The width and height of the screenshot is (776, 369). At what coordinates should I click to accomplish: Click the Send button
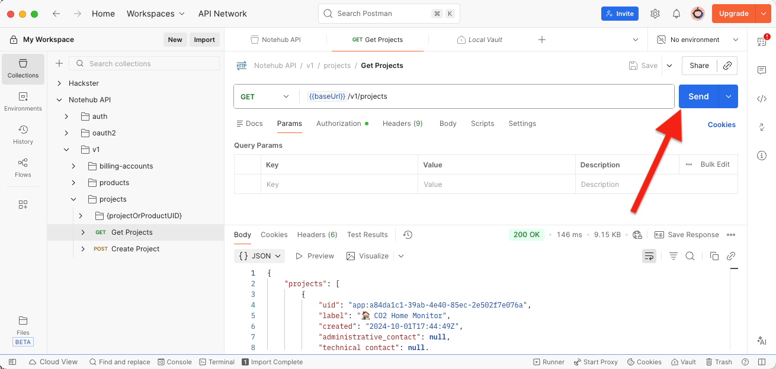(699, 96)
